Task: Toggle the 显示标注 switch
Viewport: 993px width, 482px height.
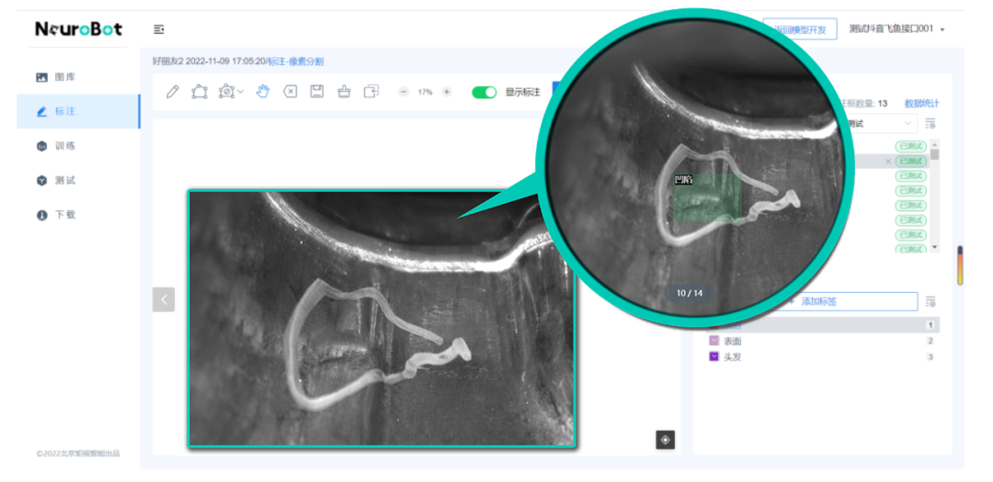Action: [485, 93]
